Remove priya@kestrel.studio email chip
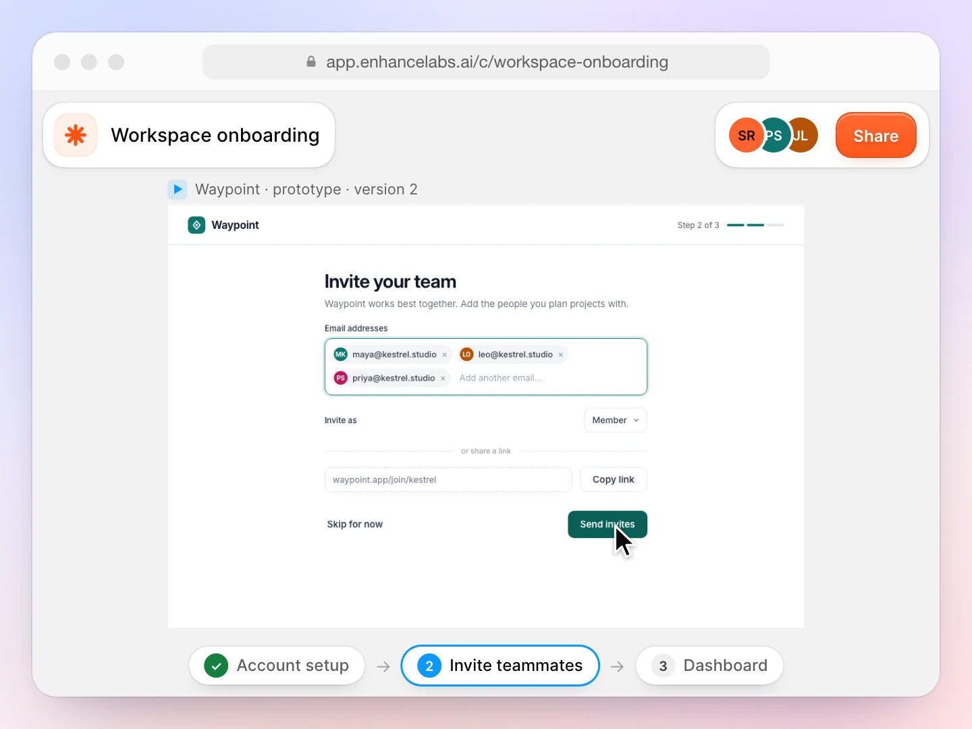Viewport: 972px width, 729px height. point(443,378)
